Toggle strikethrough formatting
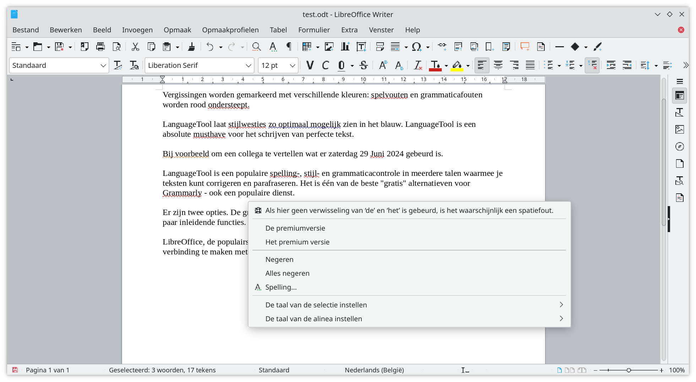 pos(363,65)
